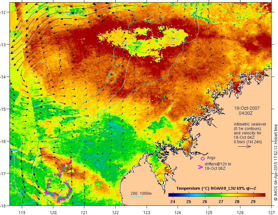Viewport: 278px width, 215px height.
Task: Click colorbar tick label 26
Action: click(205, 201)
